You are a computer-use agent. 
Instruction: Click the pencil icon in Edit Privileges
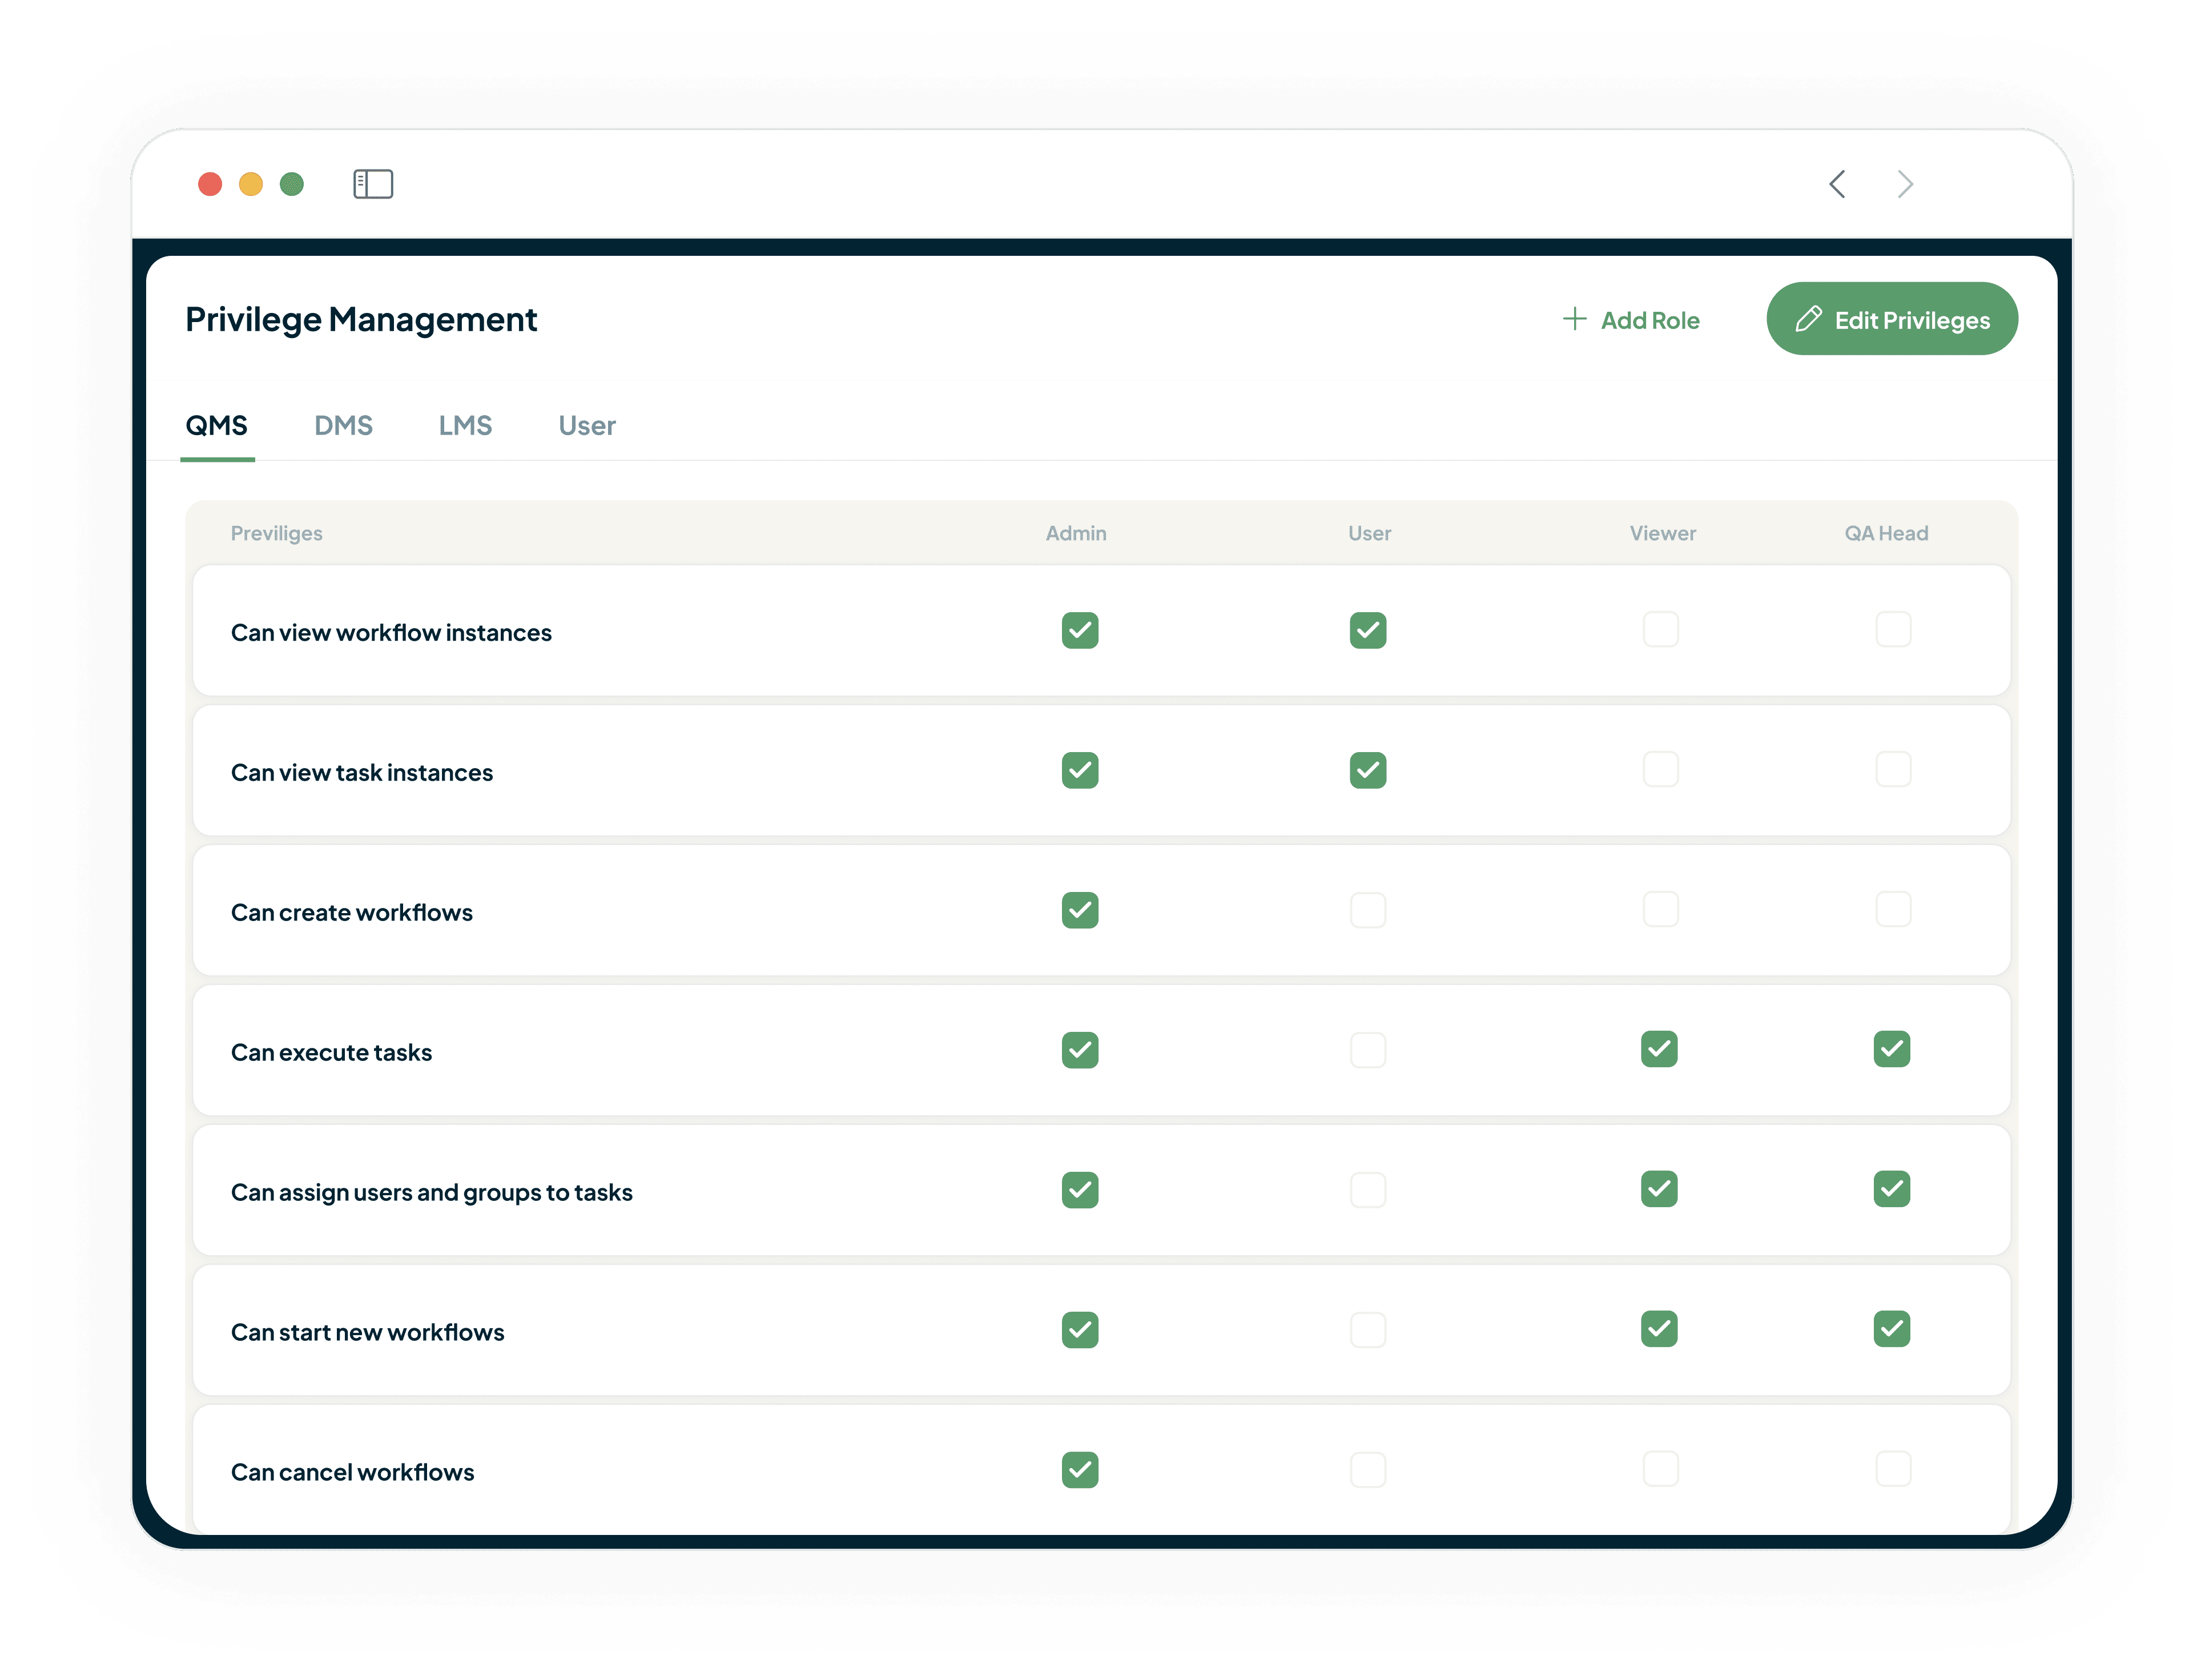click(x=1808, y=319)
